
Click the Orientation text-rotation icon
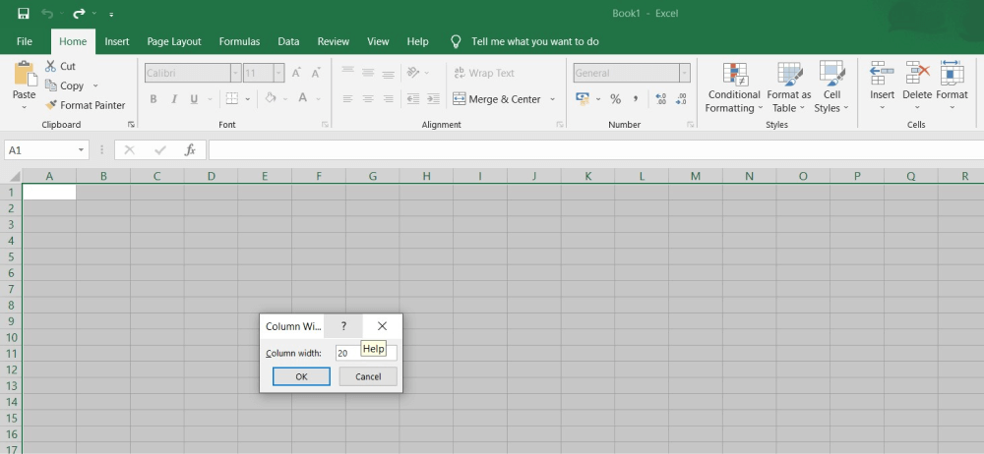(x=413, y=72)
